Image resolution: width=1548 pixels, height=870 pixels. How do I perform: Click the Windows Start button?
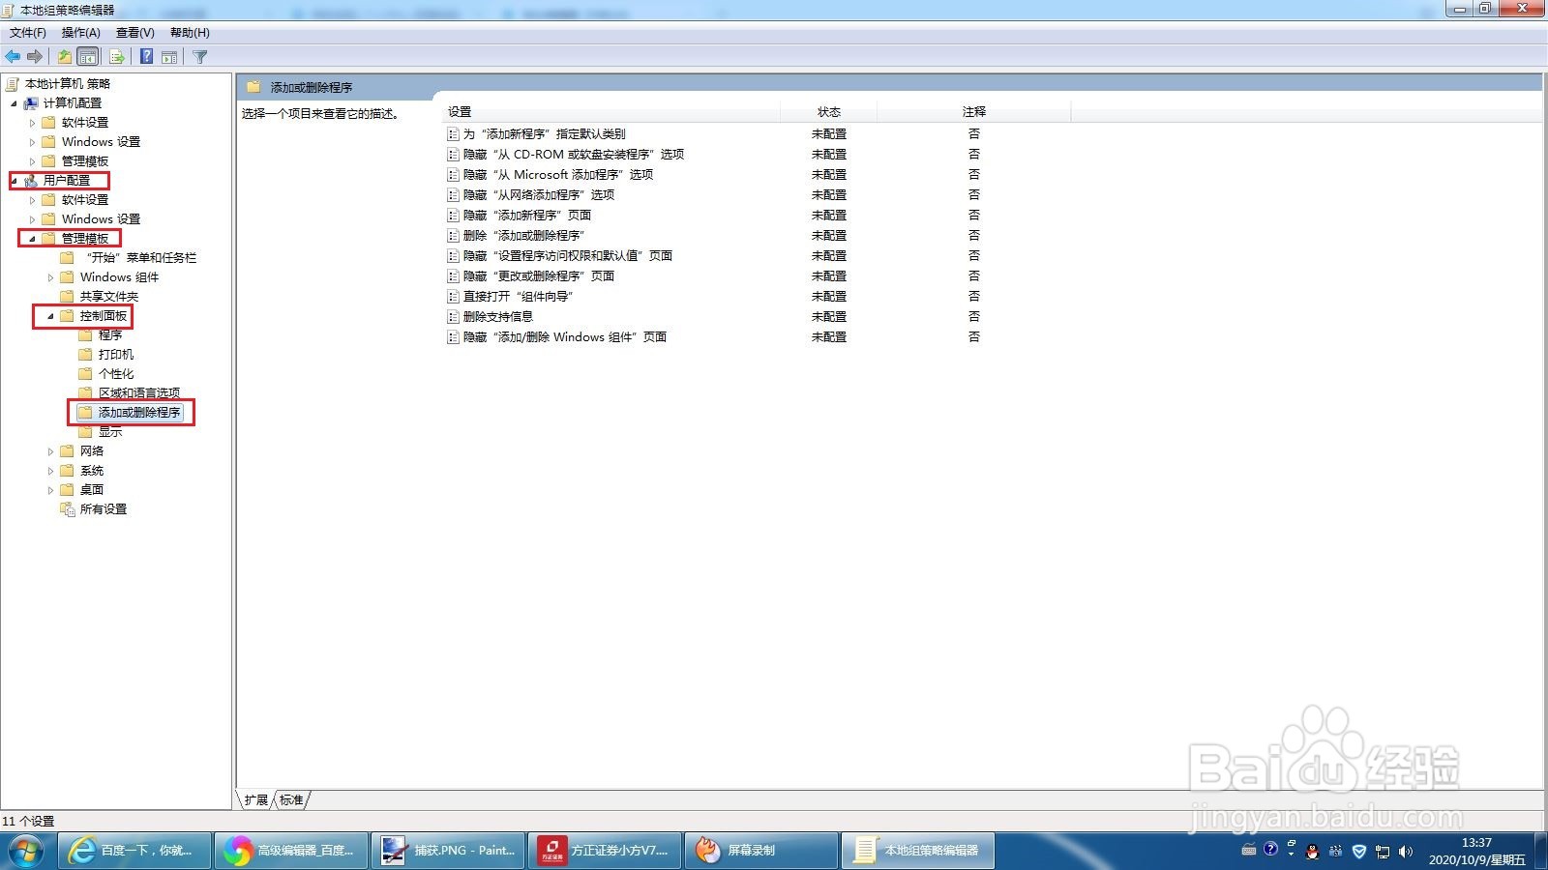click(26, 851)
